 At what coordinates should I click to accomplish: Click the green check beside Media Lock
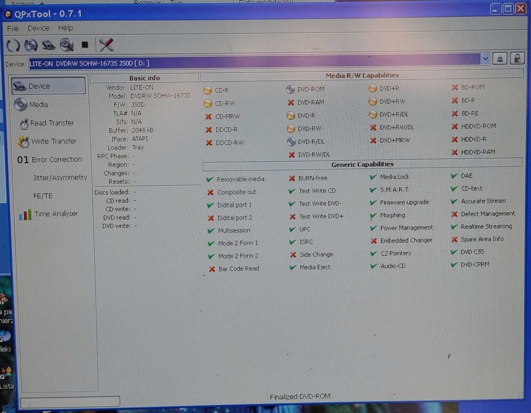[x=373, y=177]
